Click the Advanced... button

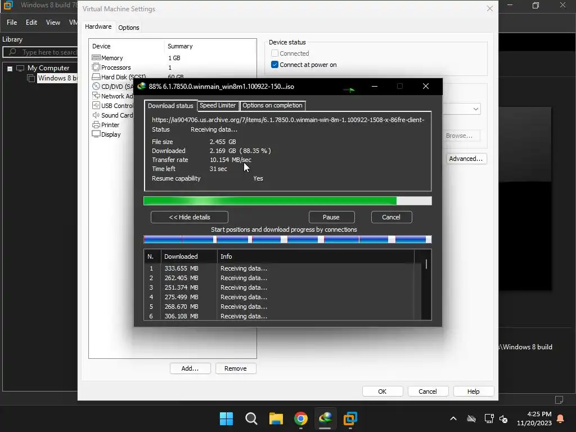[466, 159]
